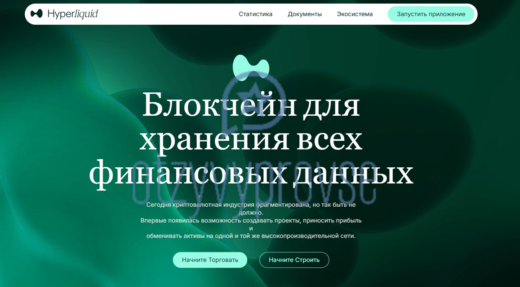Click the text line обменивать активы на одной
The width and height of the screenshot is (520, 287).
pyautogui.click(x=251, y=236)
